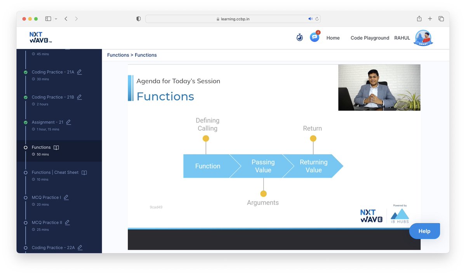466x275 pixels.
Task: Click the 'Arguments' label on slide
Action: pos(263,203)
